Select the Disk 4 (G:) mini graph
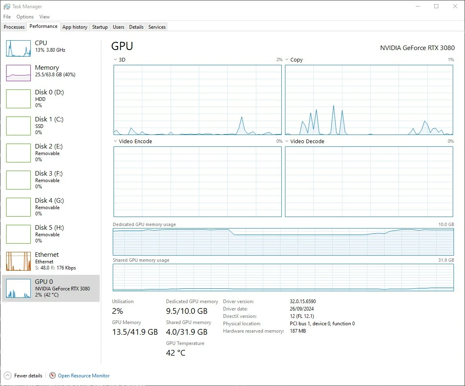Image resolution: width=465 pixels, height=386 pixels. coord(18,207)
